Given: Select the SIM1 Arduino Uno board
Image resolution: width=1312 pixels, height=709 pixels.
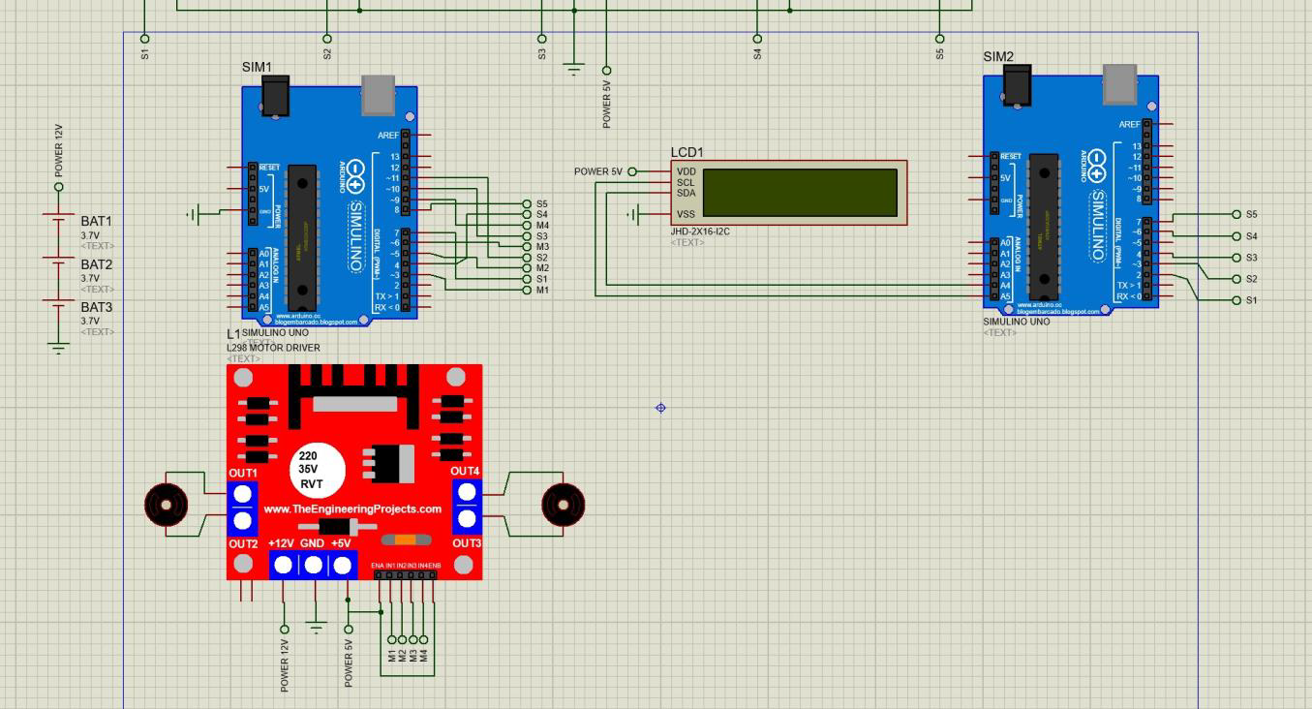Looking at the screenshot, I should 329,203.
